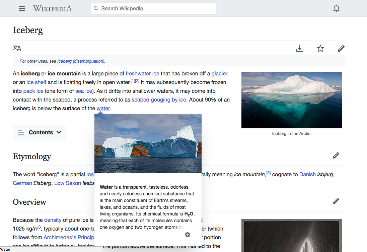This screenshot has height=252, width=367.
Task: Edit the Etymology section
Action: (336, 155)
